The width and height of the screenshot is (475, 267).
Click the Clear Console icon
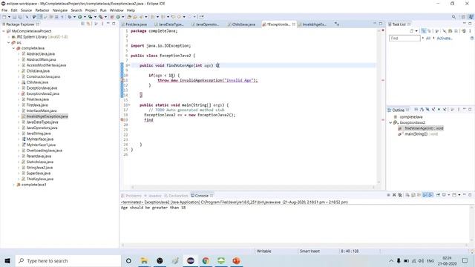tap(407, 195)
